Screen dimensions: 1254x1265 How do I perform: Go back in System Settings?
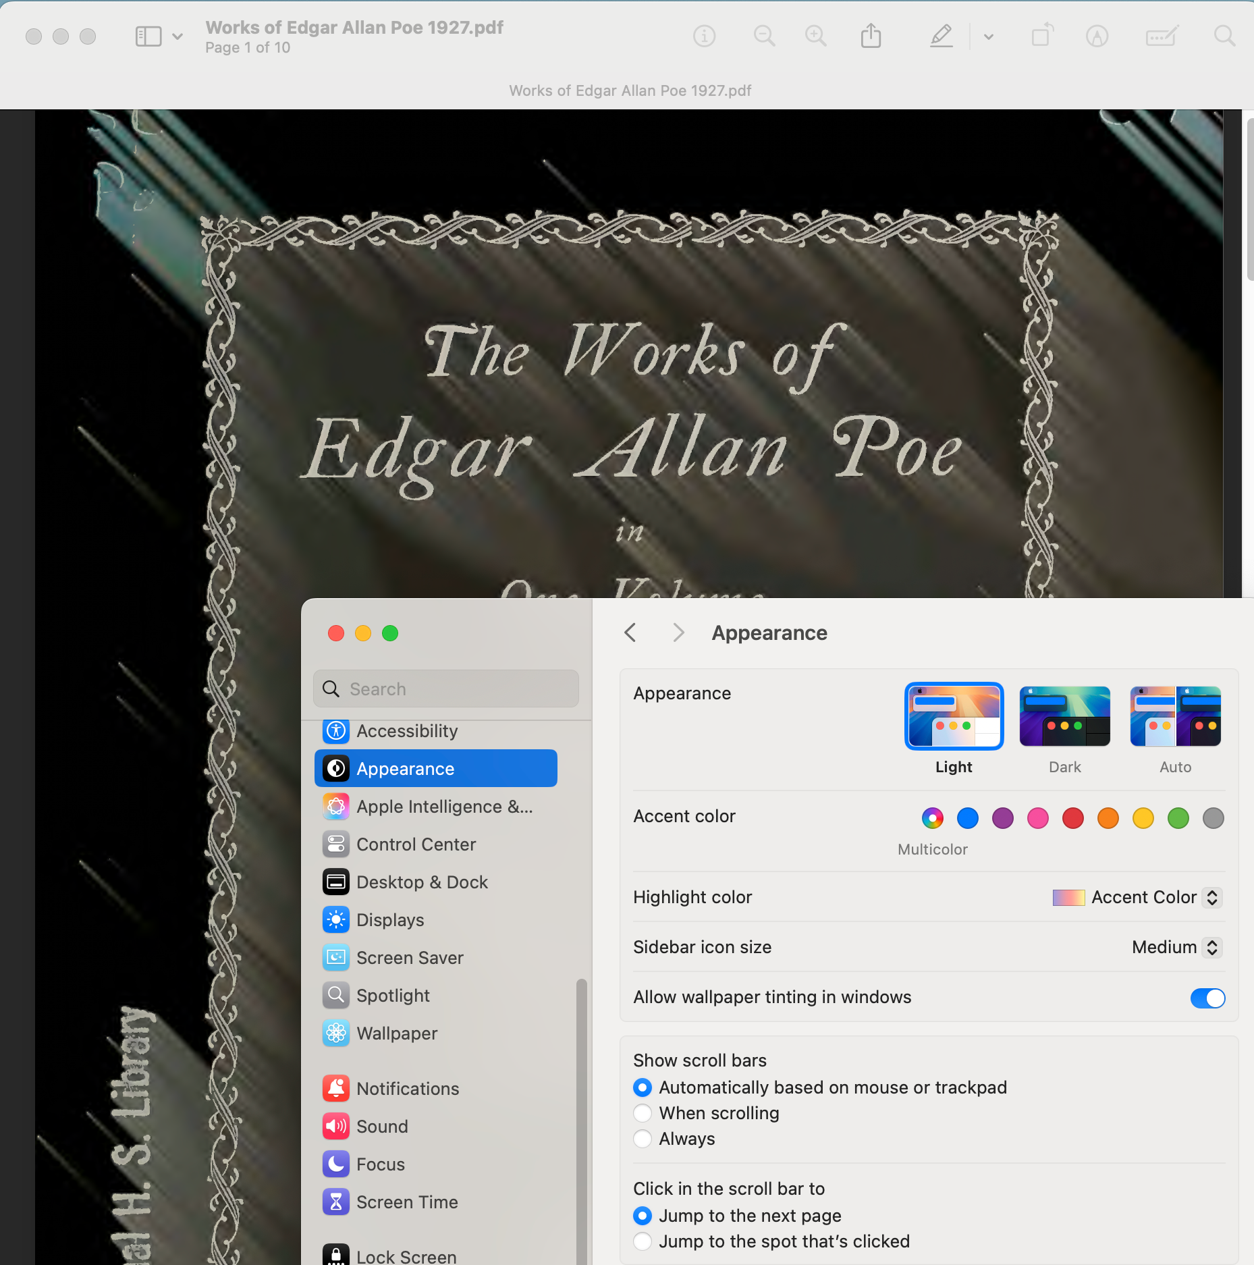coord(630,632)
